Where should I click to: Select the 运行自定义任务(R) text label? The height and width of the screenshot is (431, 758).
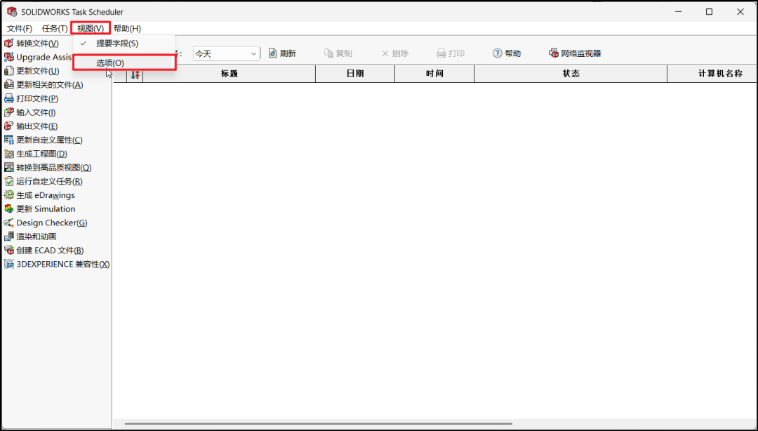tap(49, 181)
